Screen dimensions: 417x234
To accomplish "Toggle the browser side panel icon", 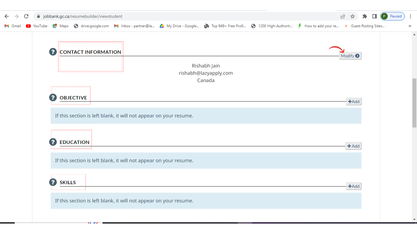I will coord(374,16).
